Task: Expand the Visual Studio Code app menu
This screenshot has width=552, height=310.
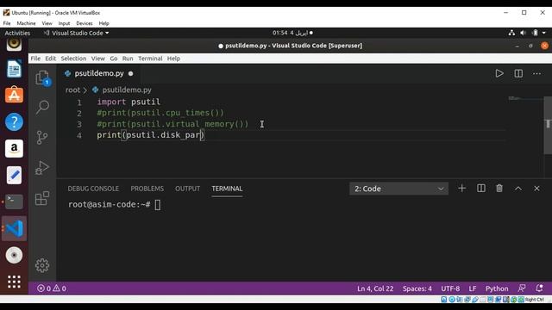Action: [x=76, y=33]
